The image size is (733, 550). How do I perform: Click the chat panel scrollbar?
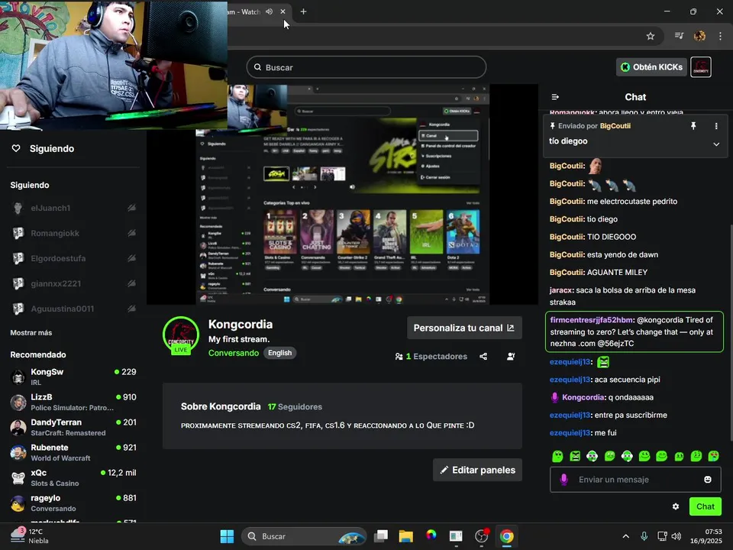[731, 332]
